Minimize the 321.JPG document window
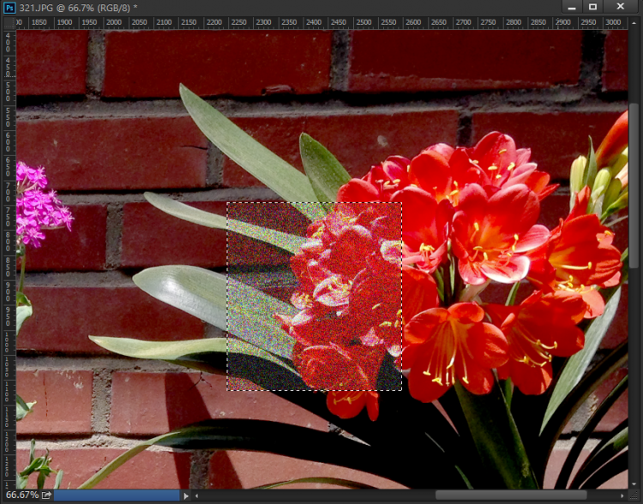Image resolution: width=643 pixels, height=504 pixels. pos(571,8)
